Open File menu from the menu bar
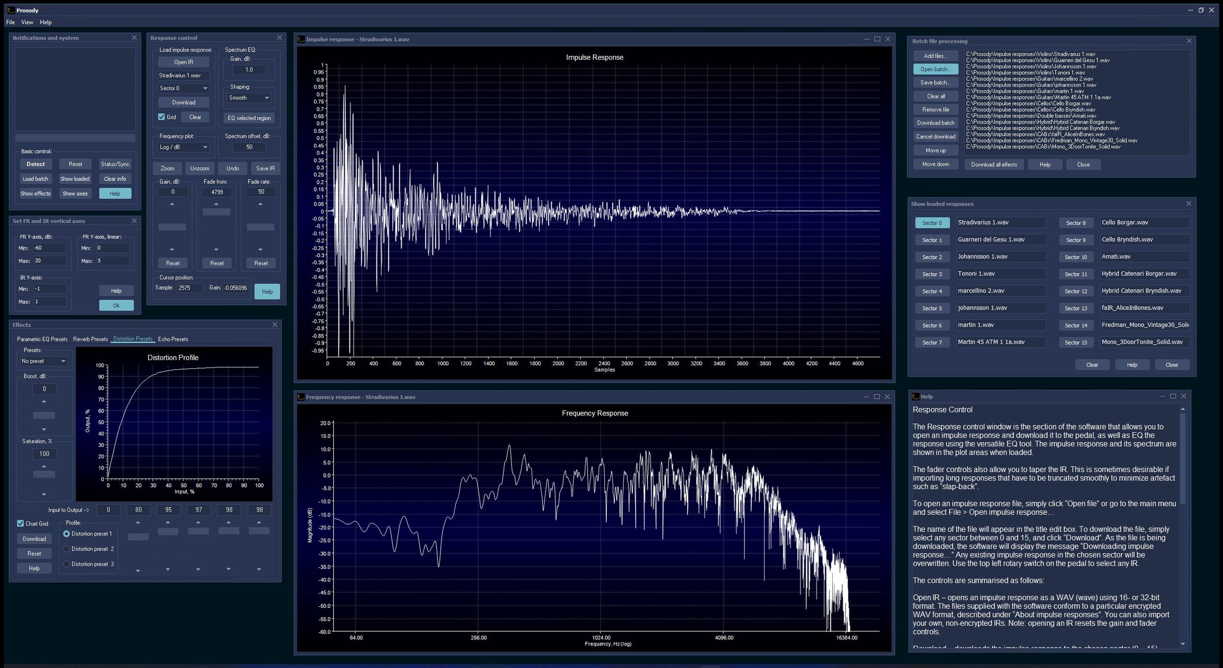 coord(11,22)
